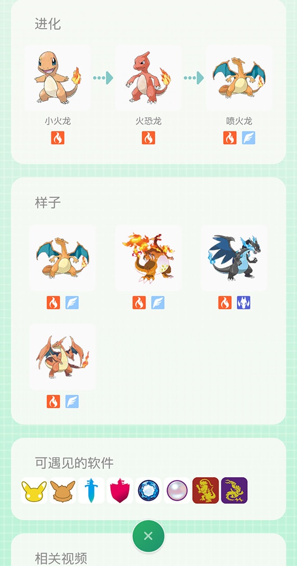Image resolution: width=297 pixels, height=566 pixels.
Task: Select the first standard Charizard form thumbnail
Action: [62, 258]
